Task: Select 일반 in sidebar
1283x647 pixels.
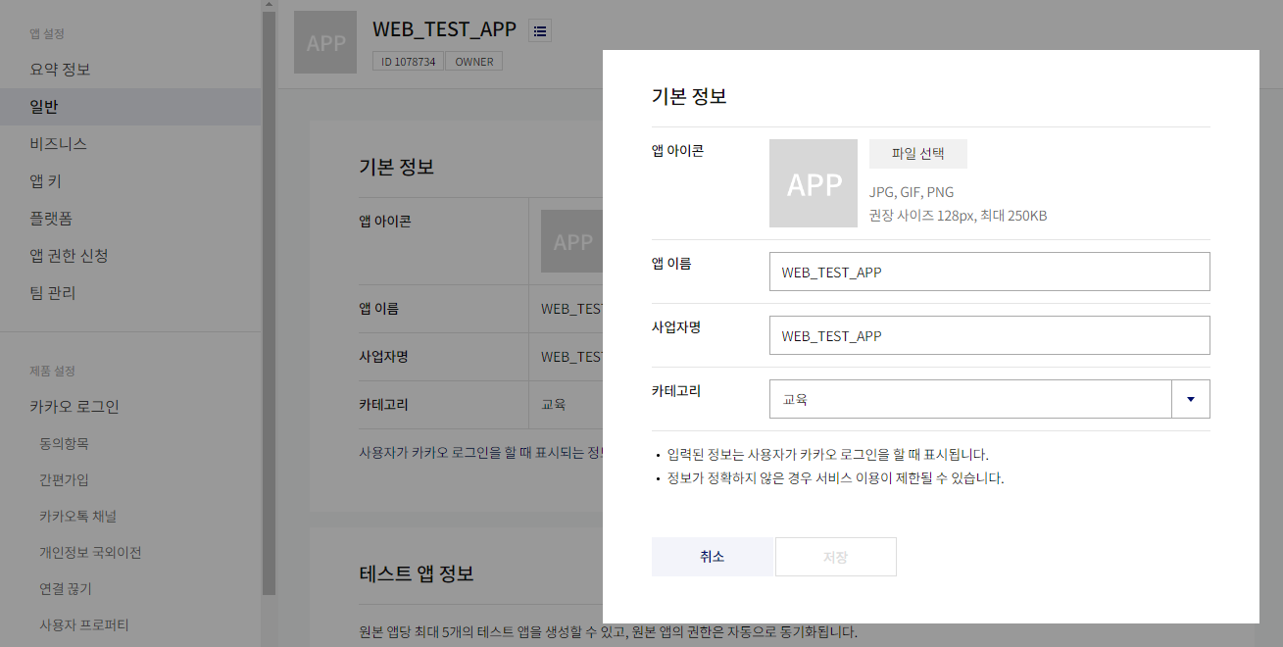Action: pyautogui.click(x=130, y=107)
